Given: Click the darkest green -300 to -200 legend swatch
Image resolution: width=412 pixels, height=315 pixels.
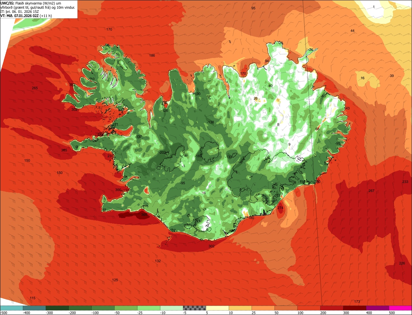Looking at the screenshot, I should 57,308.
